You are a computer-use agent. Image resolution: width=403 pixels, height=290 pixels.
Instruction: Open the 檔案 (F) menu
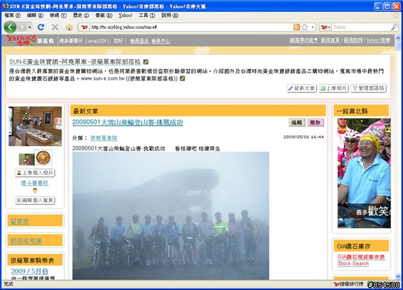click(x=13, y=15)
